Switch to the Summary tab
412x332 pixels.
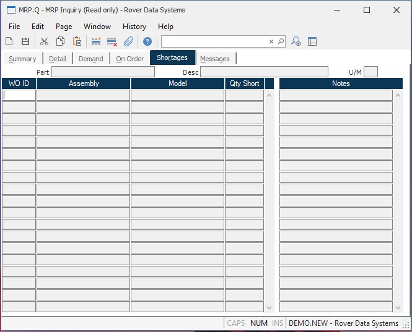coord(22,59)
